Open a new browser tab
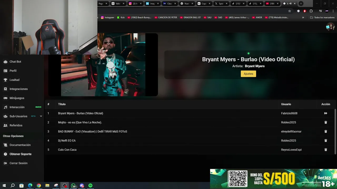 click(301, 4)
